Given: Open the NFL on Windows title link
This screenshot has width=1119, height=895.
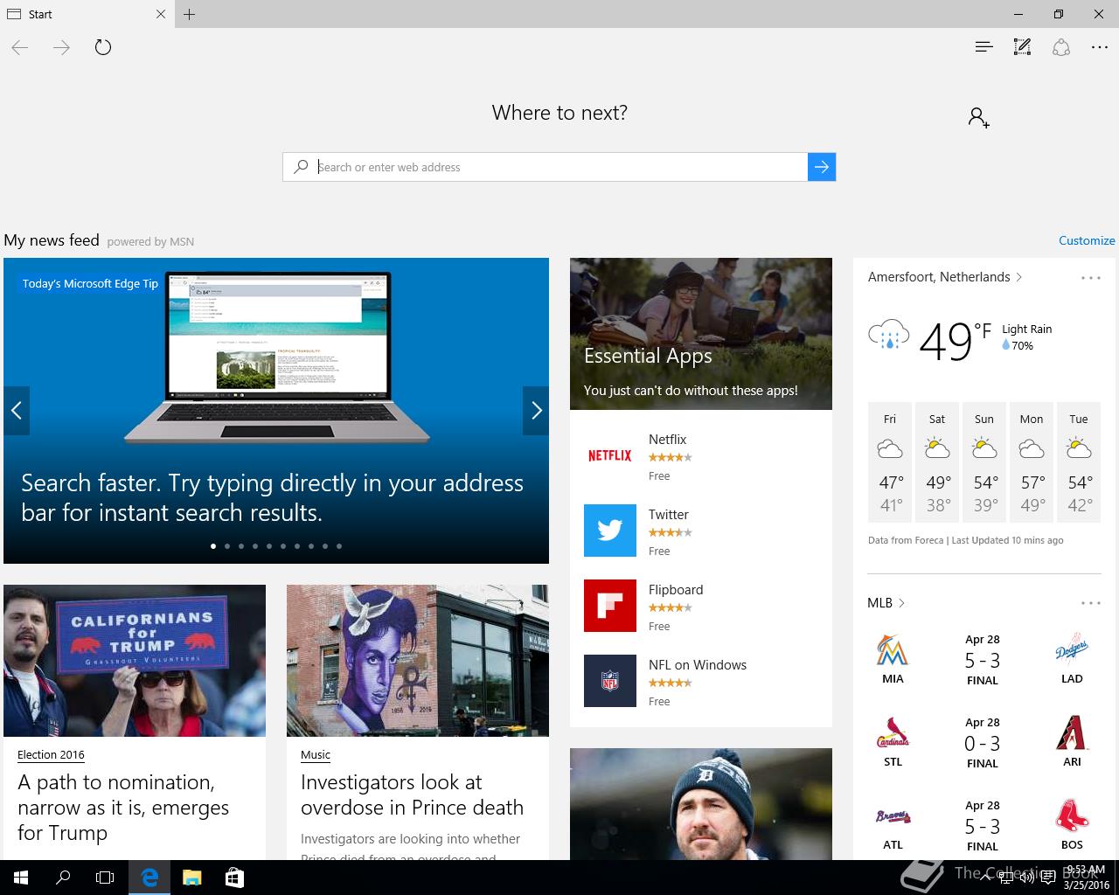Looking at the screenshot, I should [x=698, y=665].
